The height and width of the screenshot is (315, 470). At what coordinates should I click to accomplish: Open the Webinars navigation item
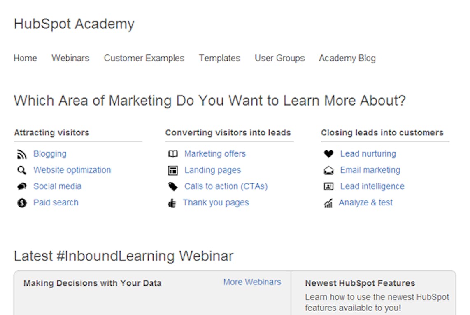coord(70,58)
